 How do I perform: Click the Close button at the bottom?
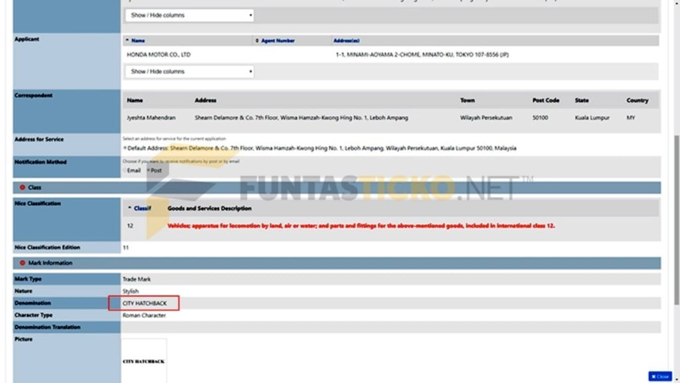(x=660, y=376)
